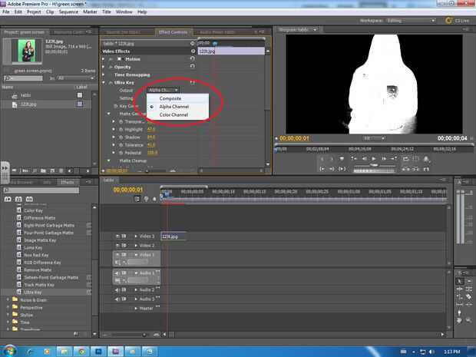Expand the Opacity effect properties

pos(104,67)
